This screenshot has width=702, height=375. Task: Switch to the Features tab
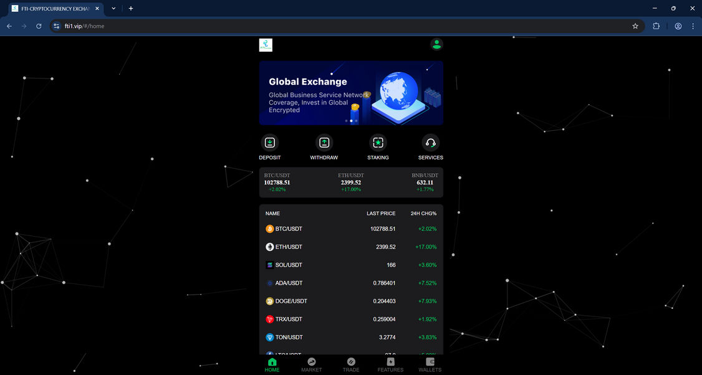coord(390,365)
